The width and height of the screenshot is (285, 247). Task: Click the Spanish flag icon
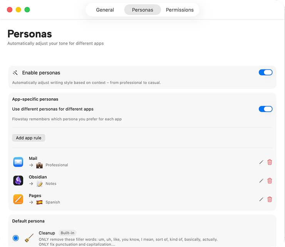click(39, 202)
